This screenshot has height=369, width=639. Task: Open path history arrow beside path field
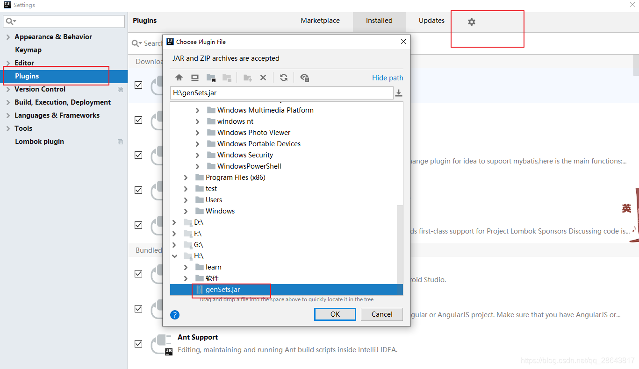(399, 93)
